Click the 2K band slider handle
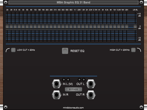The image size is (147, 110). 87,27
